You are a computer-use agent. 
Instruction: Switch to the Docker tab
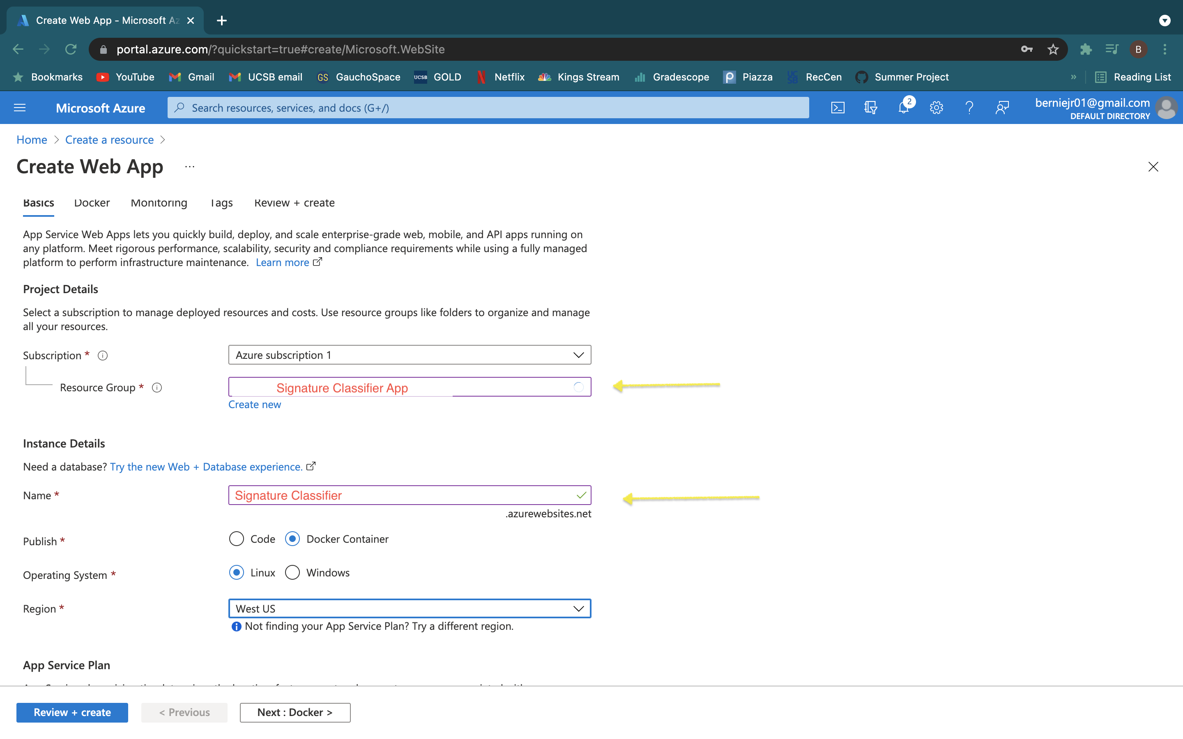click(x=92, y=203)
